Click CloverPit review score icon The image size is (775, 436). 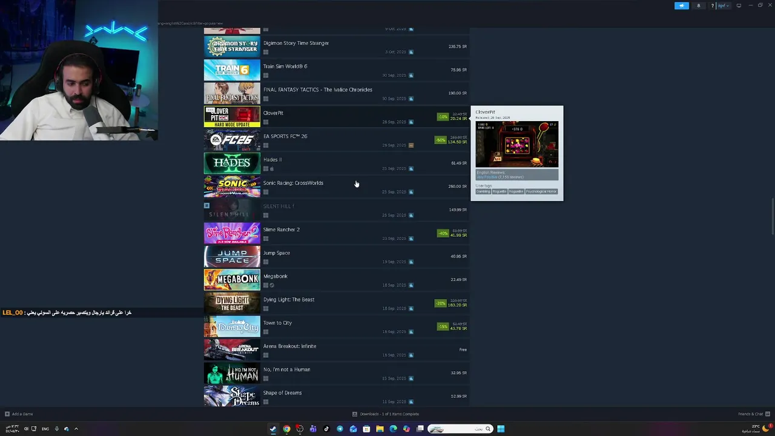pyautogui.click(x=411, y=122)
